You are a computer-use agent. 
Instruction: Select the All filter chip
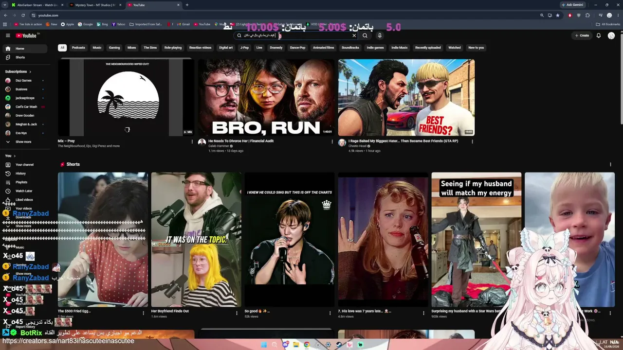tap(62, 48)
